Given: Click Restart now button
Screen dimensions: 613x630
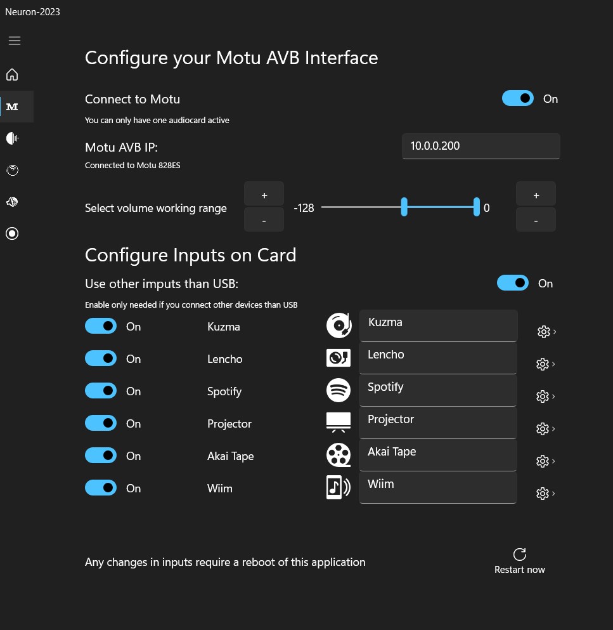Looking at the screenshot, I should 519,561.
